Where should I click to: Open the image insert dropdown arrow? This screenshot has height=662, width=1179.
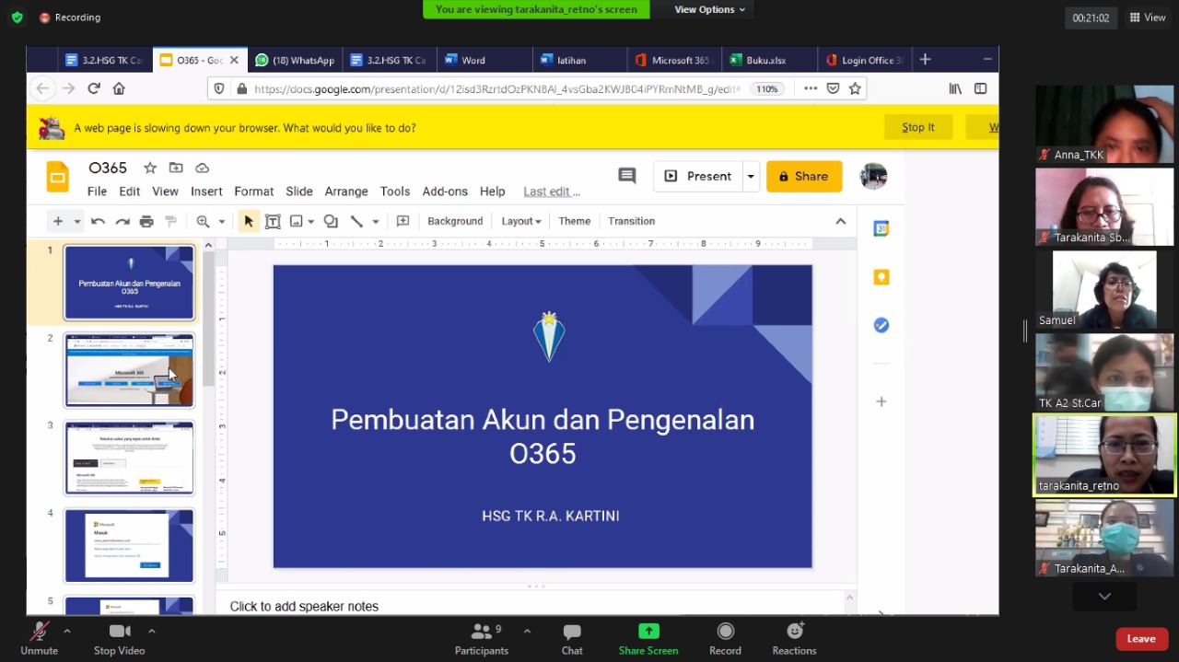311,222
